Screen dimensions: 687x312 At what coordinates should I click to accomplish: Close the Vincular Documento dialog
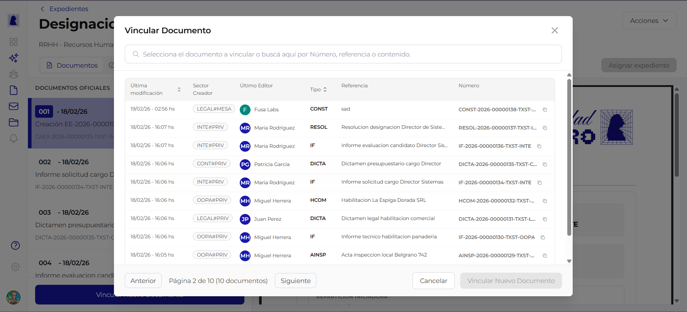click(x=554, y=31)
